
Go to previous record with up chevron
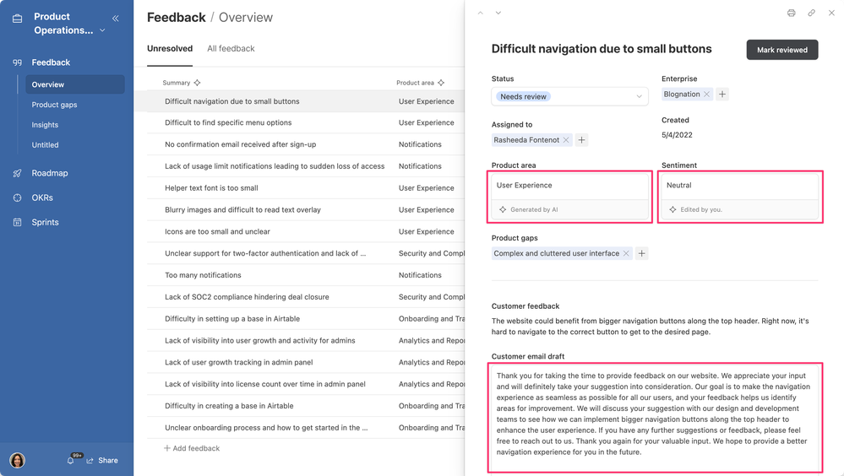[x=480, y=13]
